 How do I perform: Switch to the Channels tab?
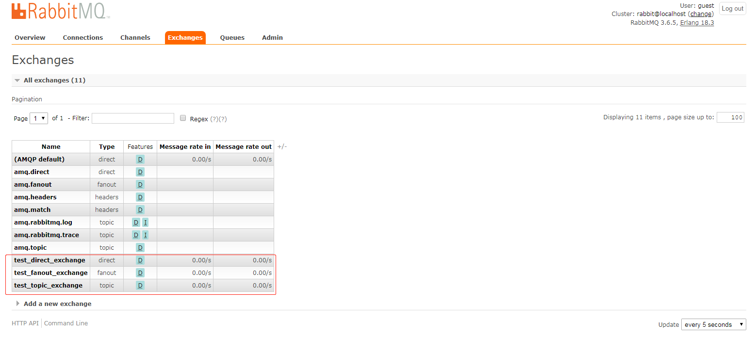pos(135,38)
